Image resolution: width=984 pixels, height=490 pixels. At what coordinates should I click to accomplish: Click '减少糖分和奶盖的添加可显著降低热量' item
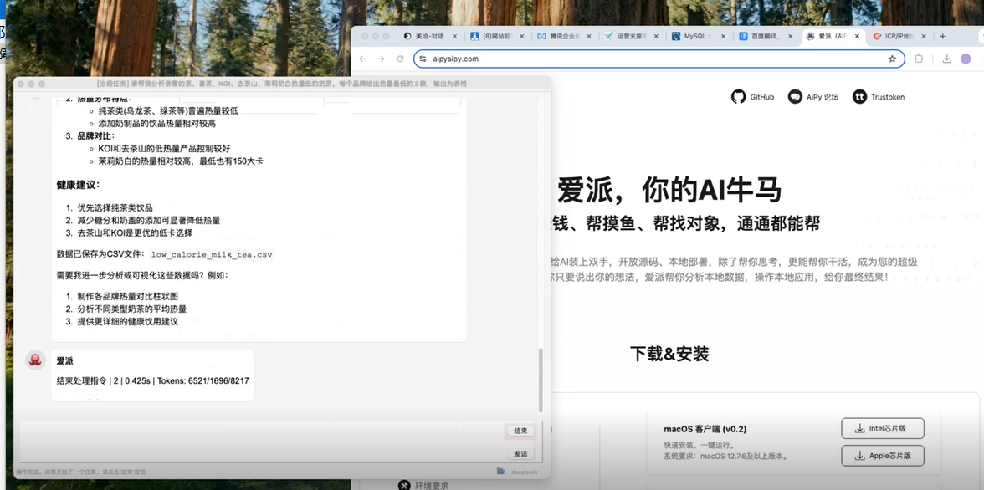(149, 220)
